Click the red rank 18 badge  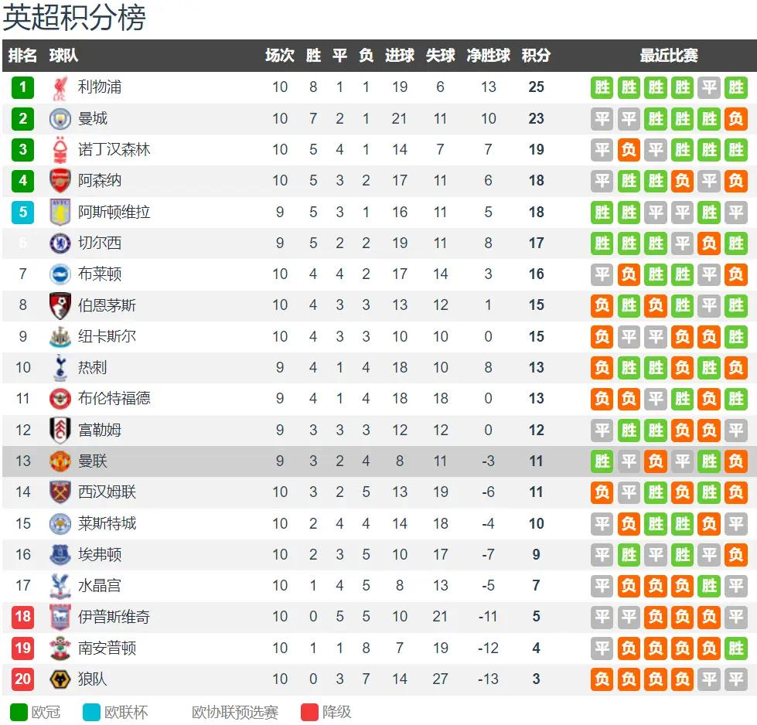click(x=22, y=617)
